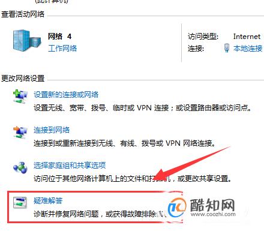Click the homegroup spheres icon

point(20,167)
